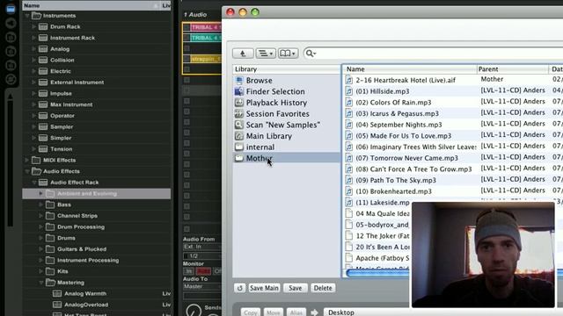This screenshot has width=563, height=316.
Task: Click the Save button
Action: tap(296, 288)
